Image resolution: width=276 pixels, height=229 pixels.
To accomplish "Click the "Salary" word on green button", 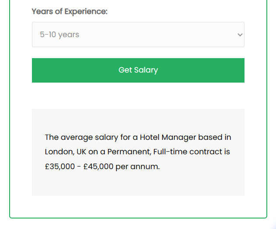I will (146, 70).
